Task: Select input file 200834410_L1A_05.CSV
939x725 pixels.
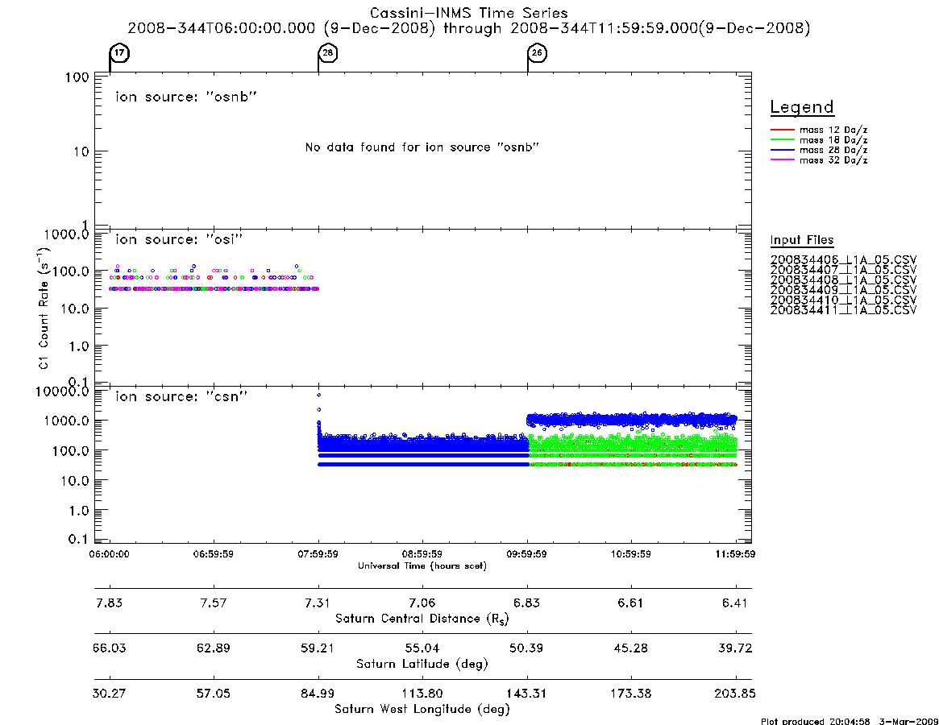Action: (843, 300)
